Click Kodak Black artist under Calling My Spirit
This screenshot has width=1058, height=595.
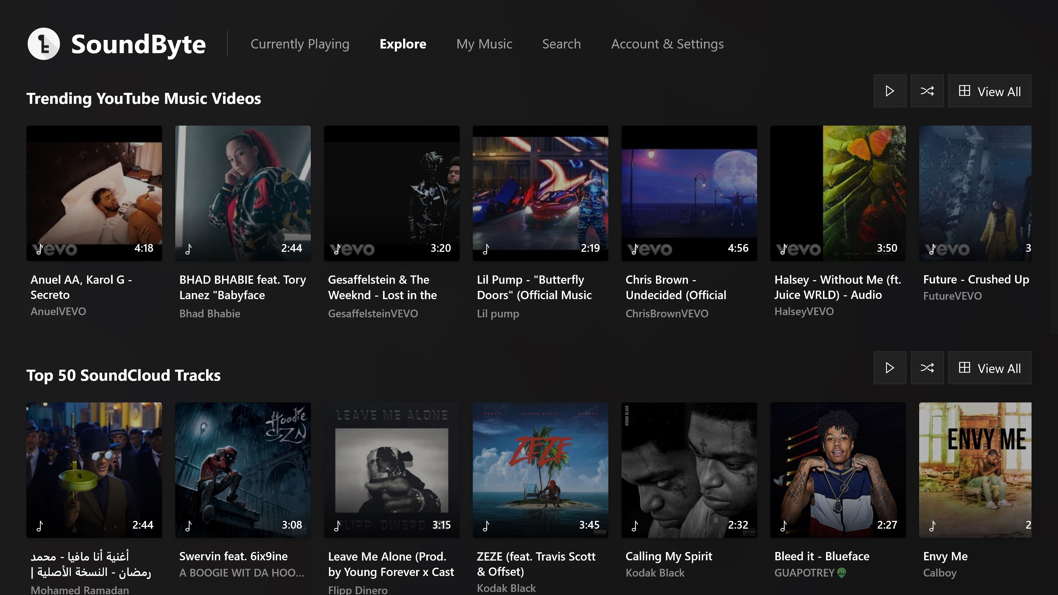tap(655, 573)
